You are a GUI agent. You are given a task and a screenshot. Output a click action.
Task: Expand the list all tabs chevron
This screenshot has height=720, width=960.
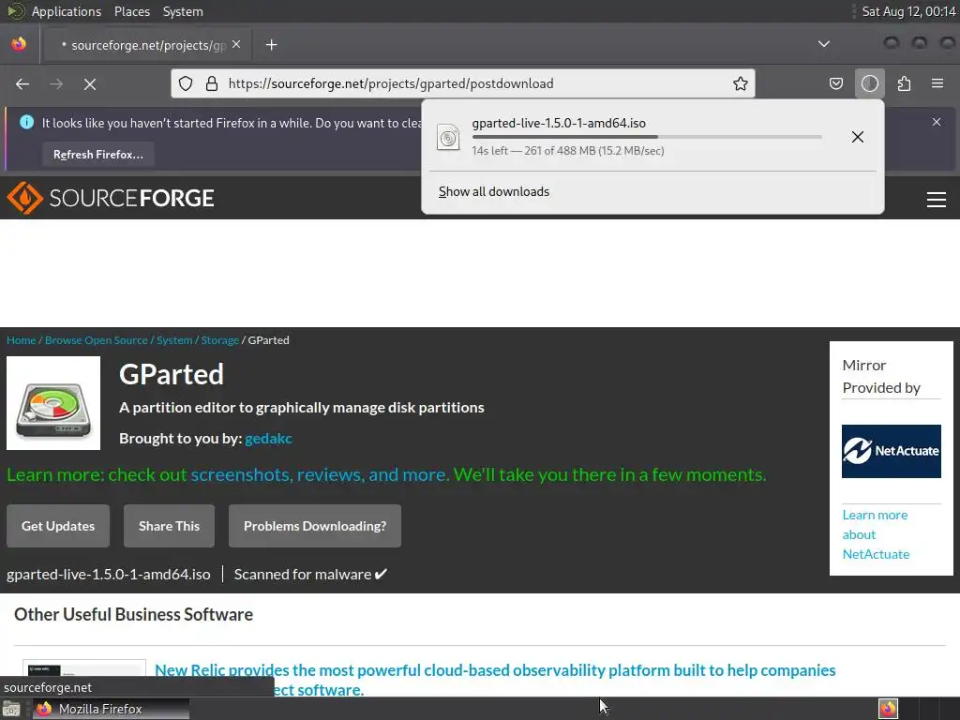tap(824, 44)
